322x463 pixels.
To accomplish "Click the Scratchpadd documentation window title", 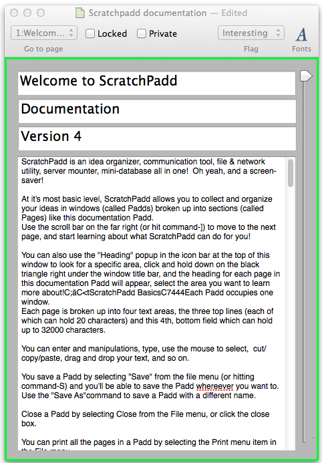I will pyautogui.click(x=148, y=13).
